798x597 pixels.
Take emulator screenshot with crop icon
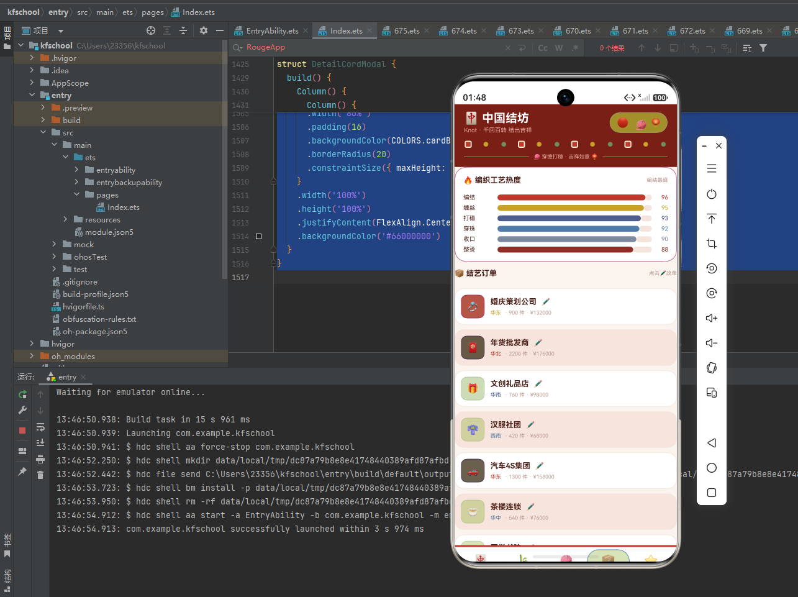(712, 244)
